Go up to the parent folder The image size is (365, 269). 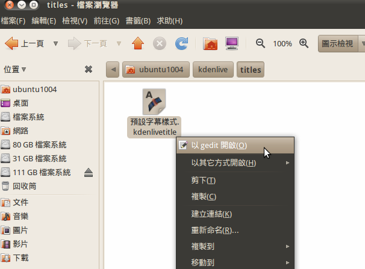138,43
